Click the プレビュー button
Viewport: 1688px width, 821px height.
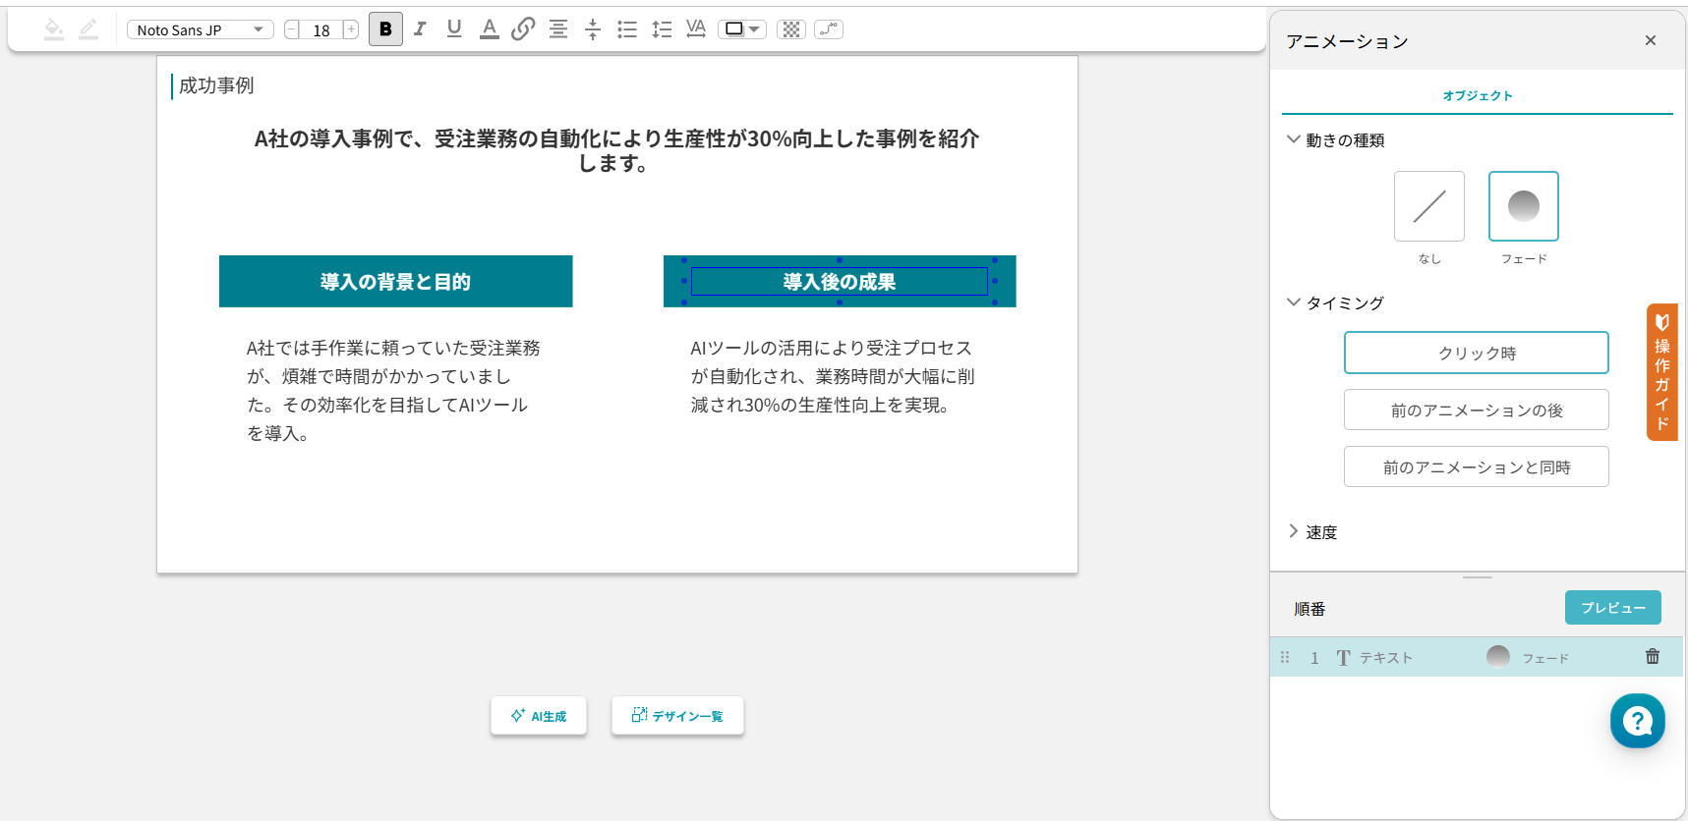tap(1612, 607)
